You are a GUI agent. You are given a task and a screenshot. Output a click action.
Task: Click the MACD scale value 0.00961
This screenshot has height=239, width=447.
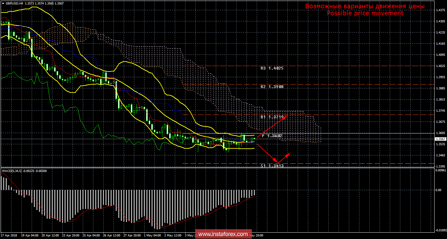tap(441, 170)
